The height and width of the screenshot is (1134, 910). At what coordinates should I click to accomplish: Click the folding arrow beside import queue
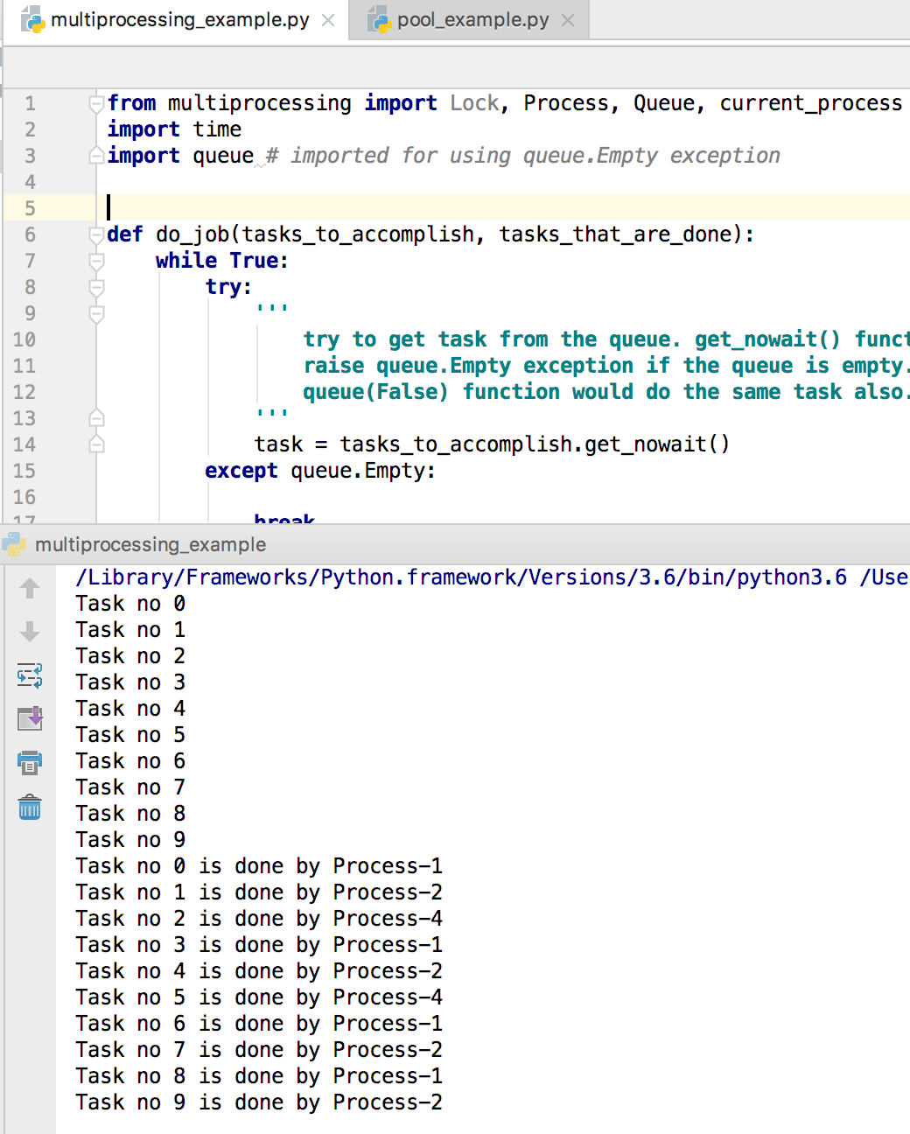tap(96, 155)
